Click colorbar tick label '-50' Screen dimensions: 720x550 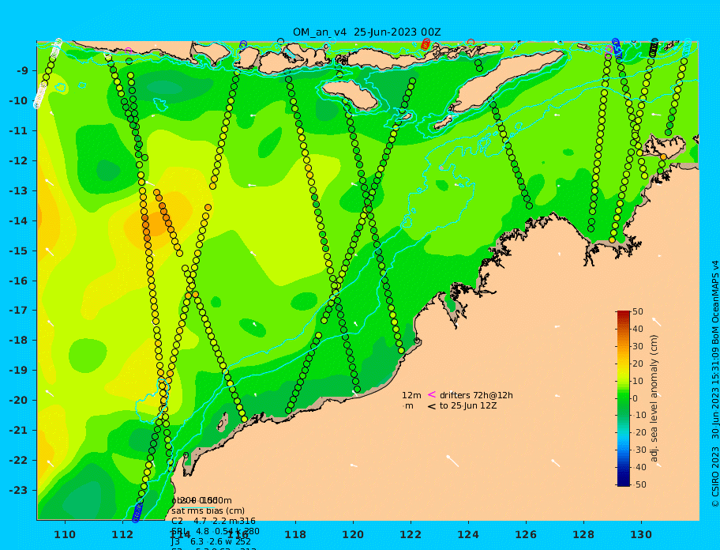click(639, 484)
